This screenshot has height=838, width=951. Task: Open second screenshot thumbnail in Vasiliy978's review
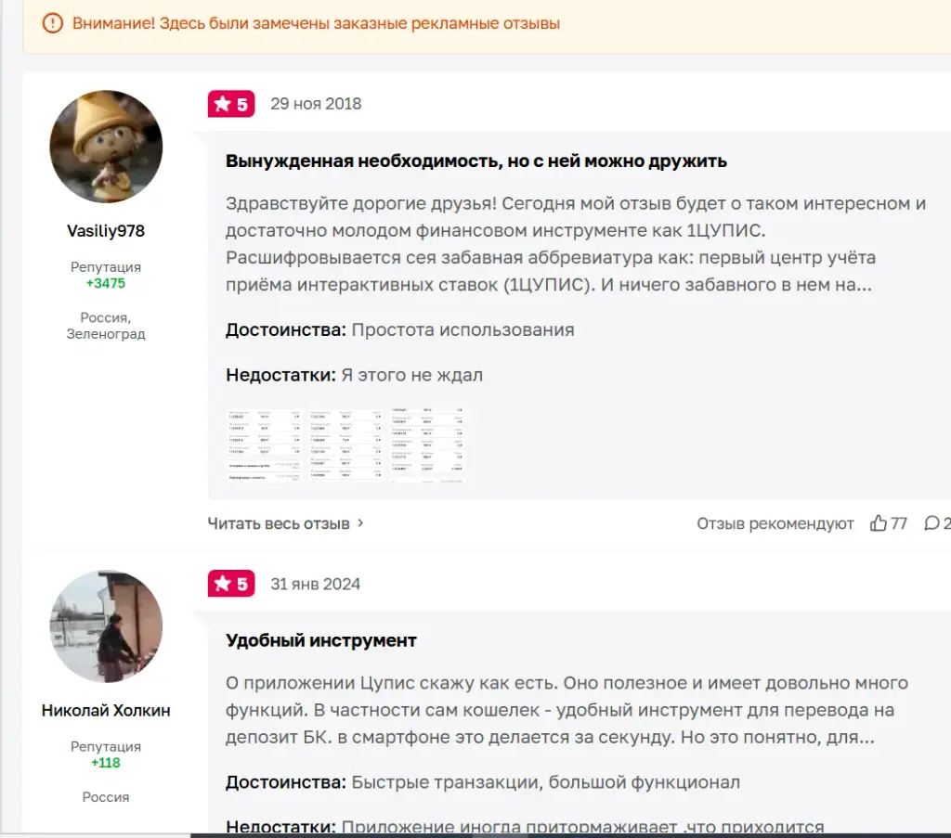(345, 445)
